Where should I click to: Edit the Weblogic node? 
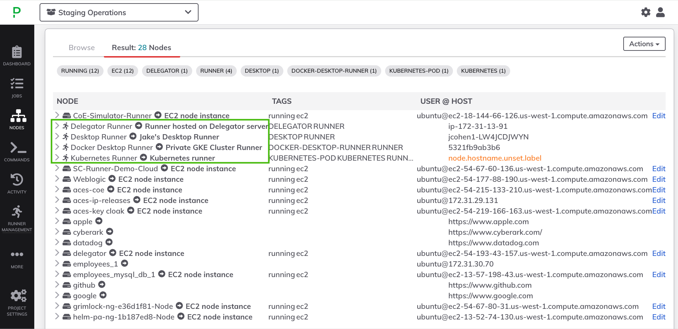point(659,179)
